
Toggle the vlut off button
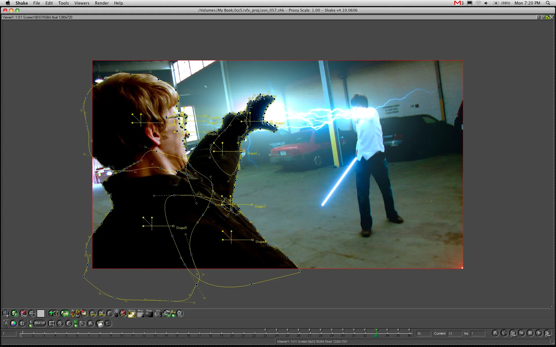(x=40, y=323)
